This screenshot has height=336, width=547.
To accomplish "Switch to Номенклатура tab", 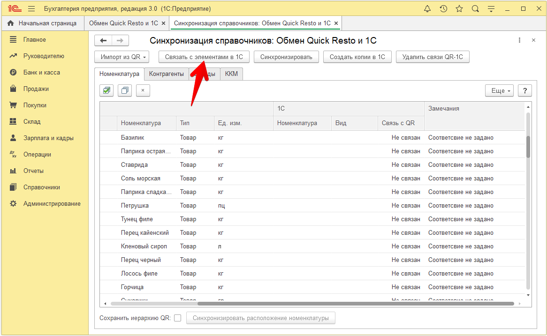I will coord(119,74).
